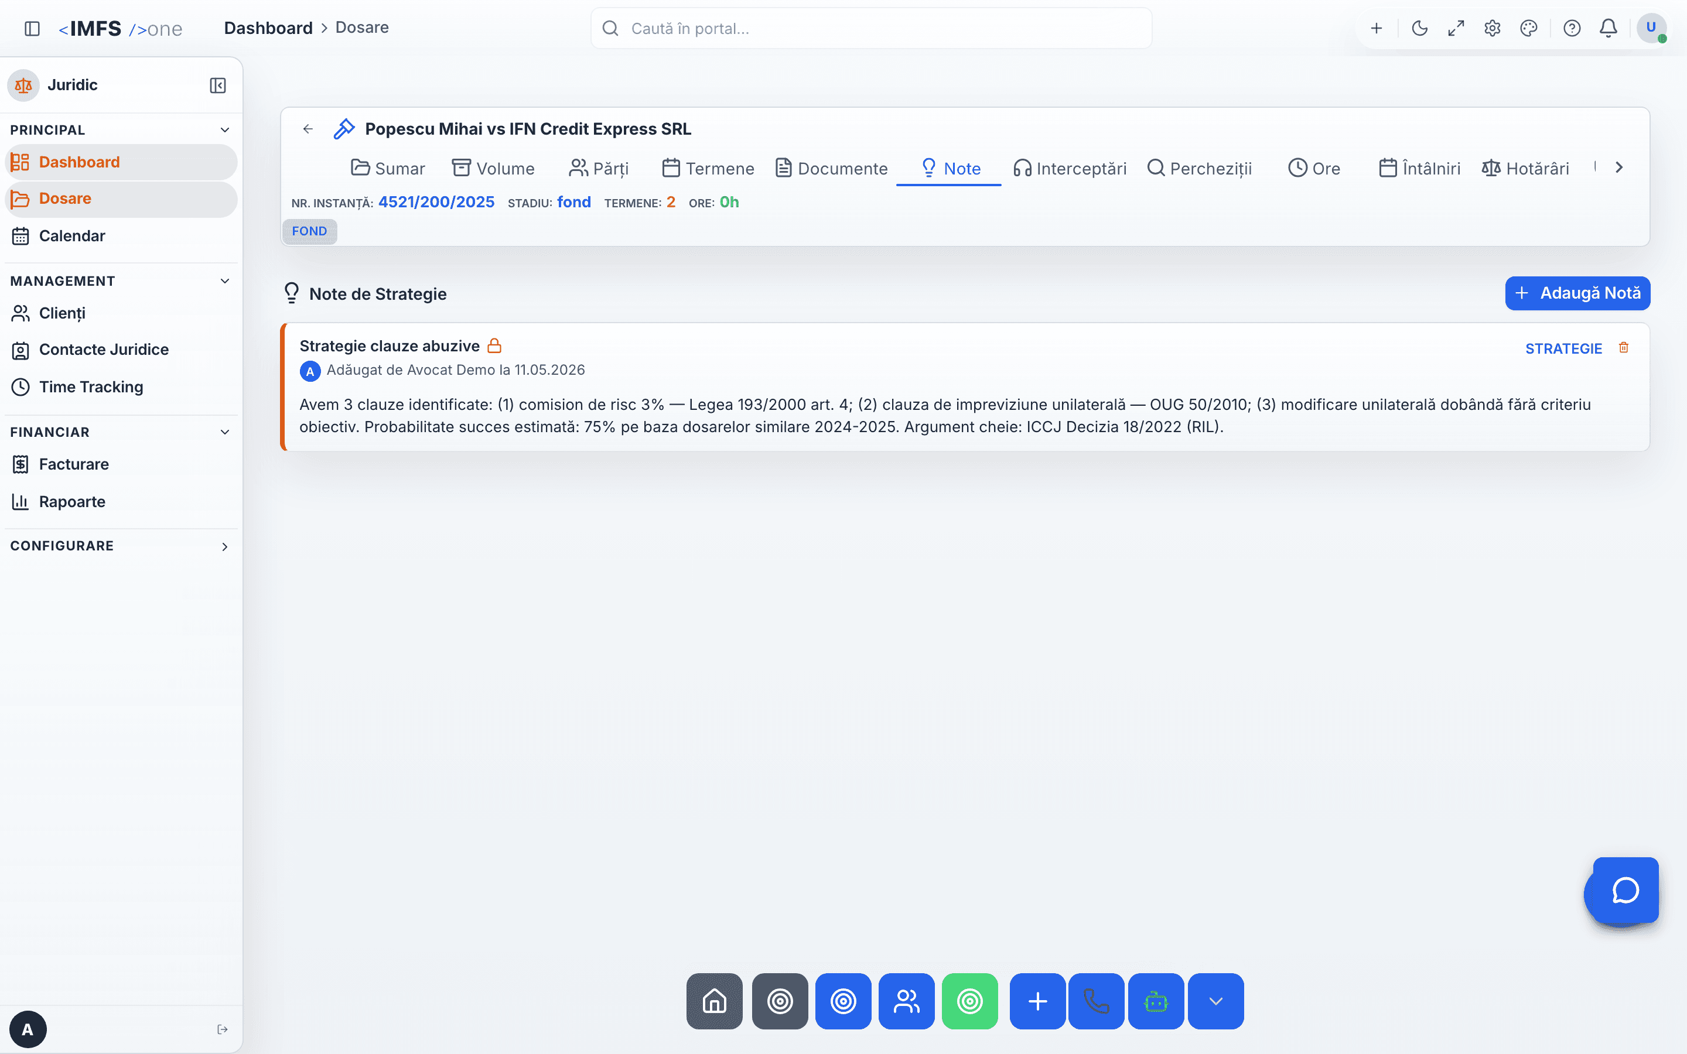Screen dimensions: 1687x1054
Task: Switch to the Întâlniri tab
Action: point(1419,169)
